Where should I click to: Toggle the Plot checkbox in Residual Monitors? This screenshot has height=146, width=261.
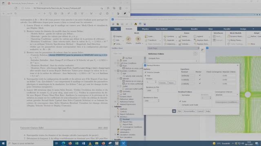point(146,76)
